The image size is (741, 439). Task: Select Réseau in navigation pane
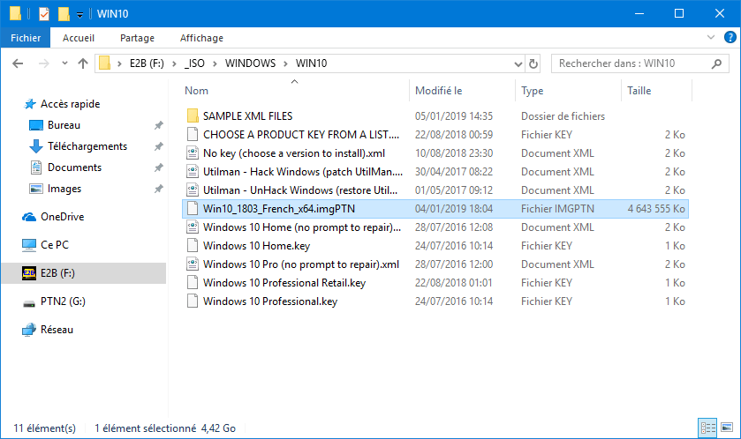(x=57, y=330)
